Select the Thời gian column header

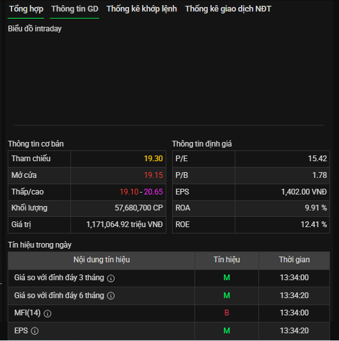[x=294, y=260]
